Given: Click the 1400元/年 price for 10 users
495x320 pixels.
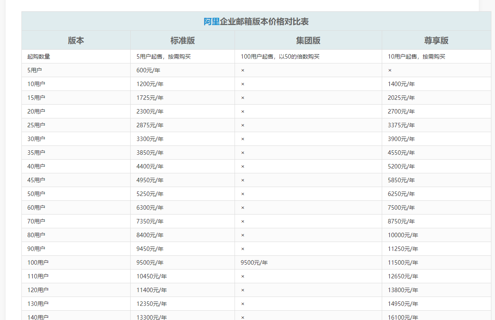Looking at the screenshot, I should point(401,84).
